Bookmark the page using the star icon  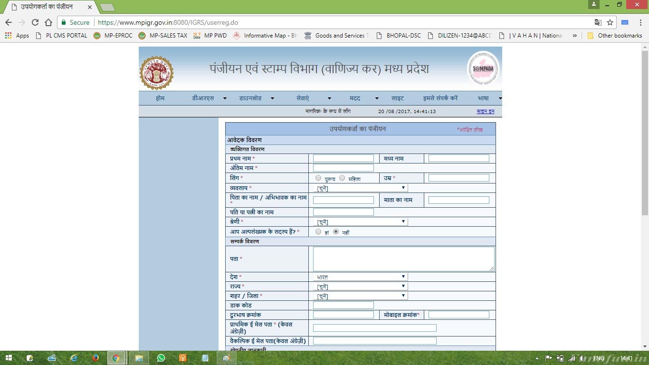coord(611,22)
